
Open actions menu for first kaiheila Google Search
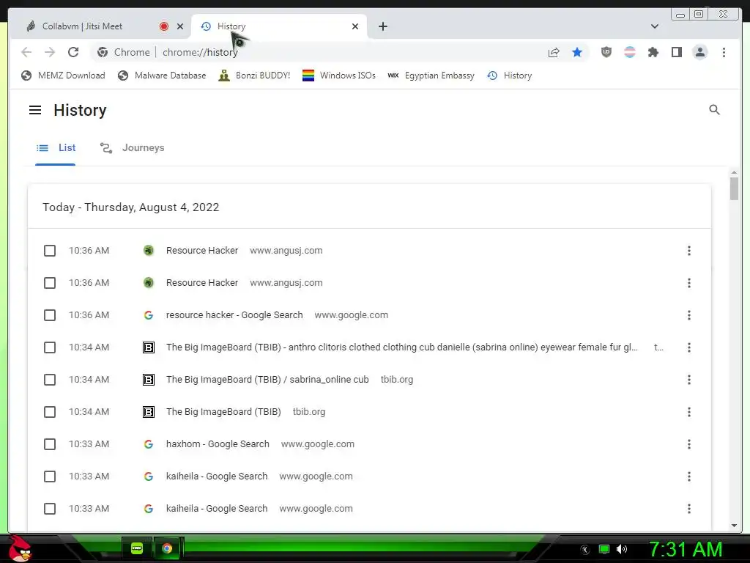pyautogui.click(x=688, y=476)
